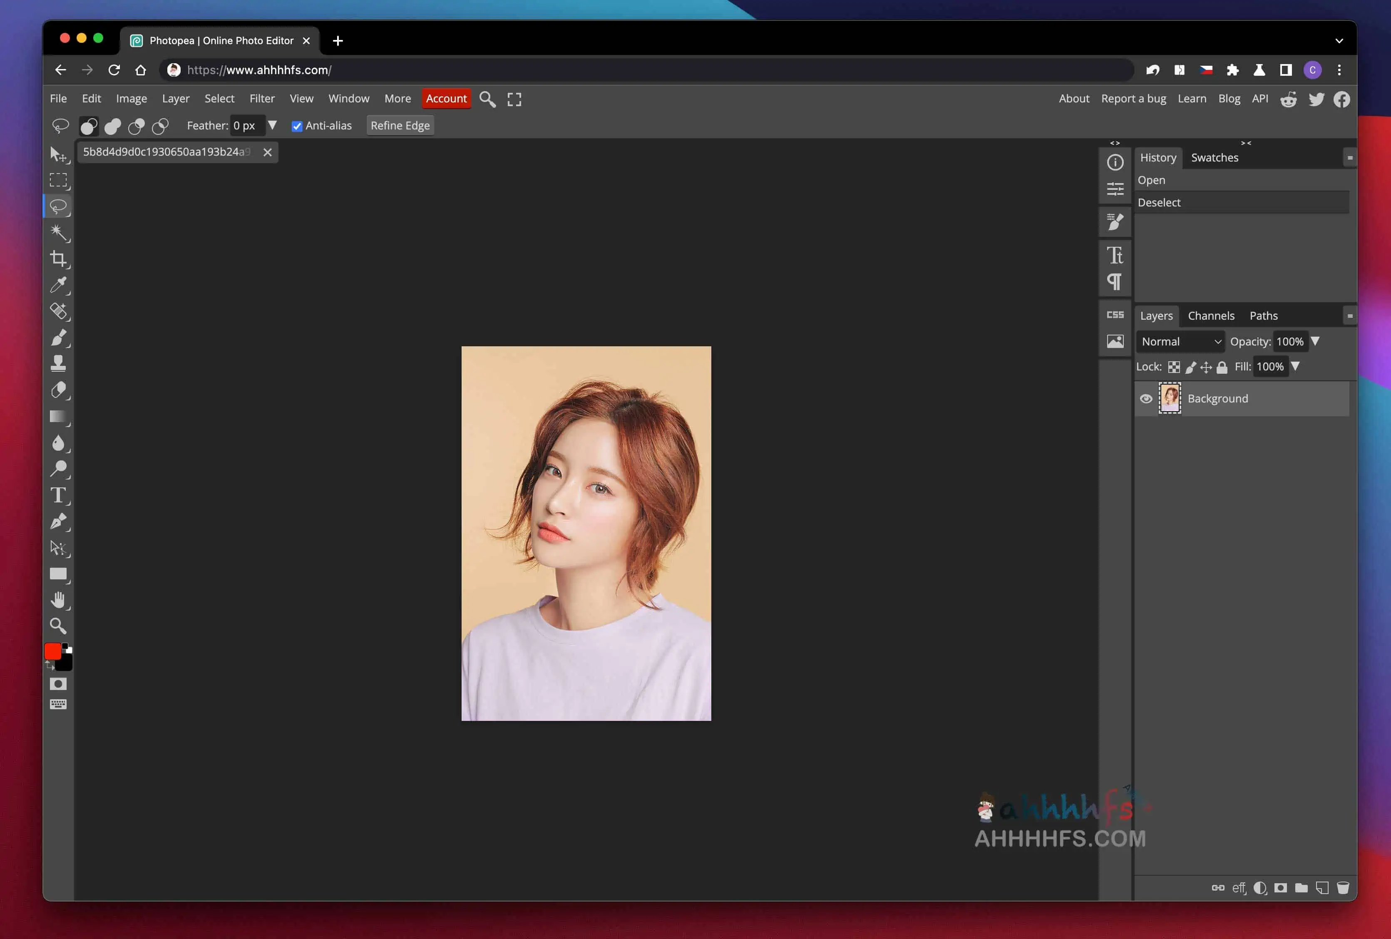Expand the Opacity value dropdown

1316,341
